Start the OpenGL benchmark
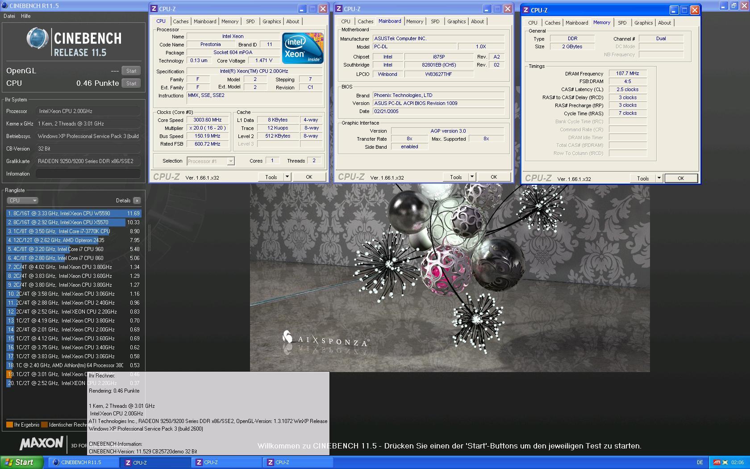The height and width of the screenshot is (469, 750). coord(131,71)
